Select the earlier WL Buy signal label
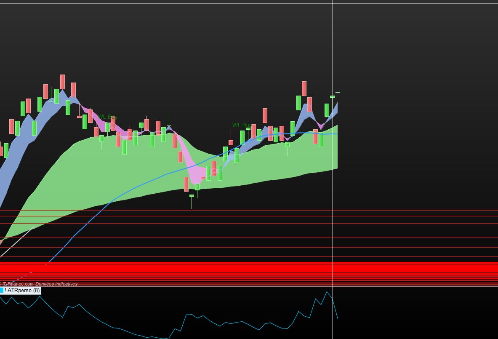The image size is (498, 339). [x=108, y=117]
